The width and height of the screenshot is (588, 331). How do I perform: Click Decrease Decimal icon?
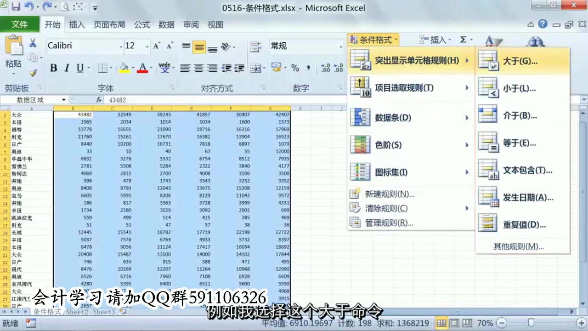[x=339, y=68]
